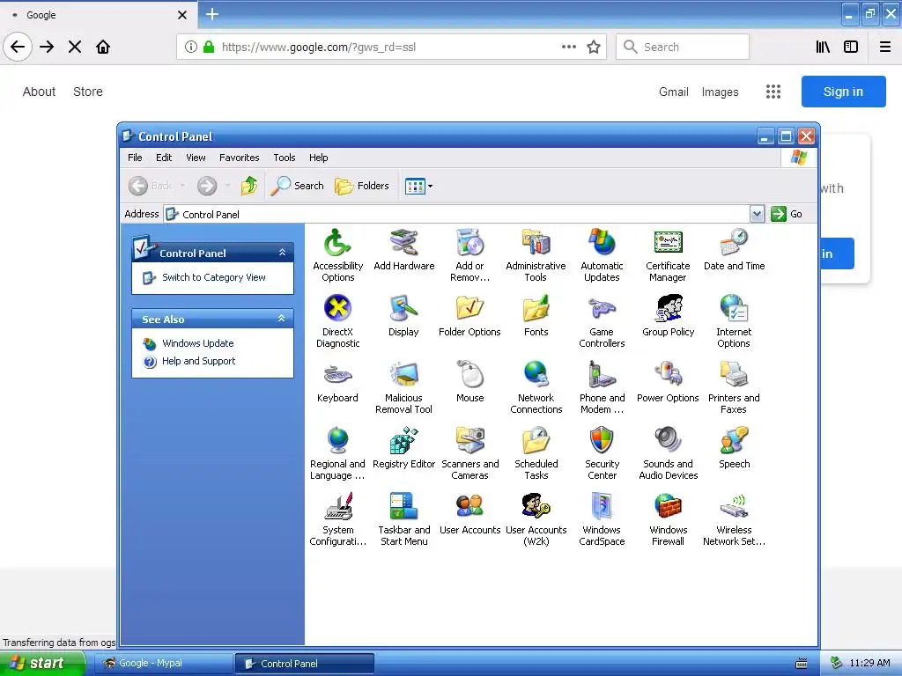Open Regional and Language icon
Screen dimensions: 902x676
pyautogui.click(x=337, y=453)
